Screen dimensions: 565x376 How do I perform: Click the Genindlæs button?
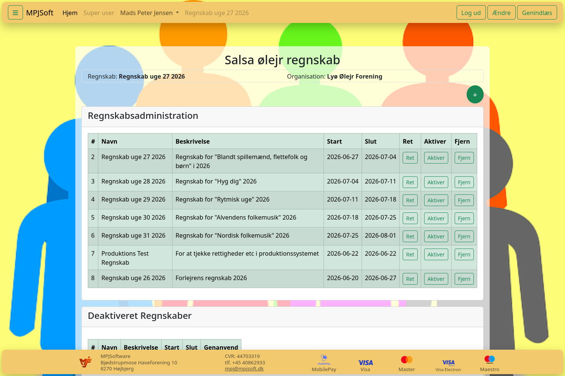pos(537,13)
